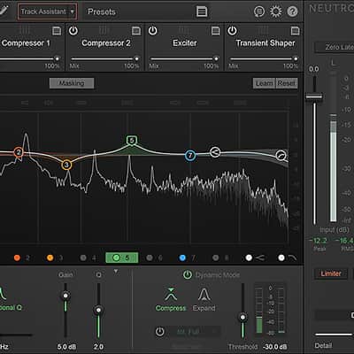The height and width of the screenshot is (354, 354).
Task: Enable band 4 selector
Action: 83,258
